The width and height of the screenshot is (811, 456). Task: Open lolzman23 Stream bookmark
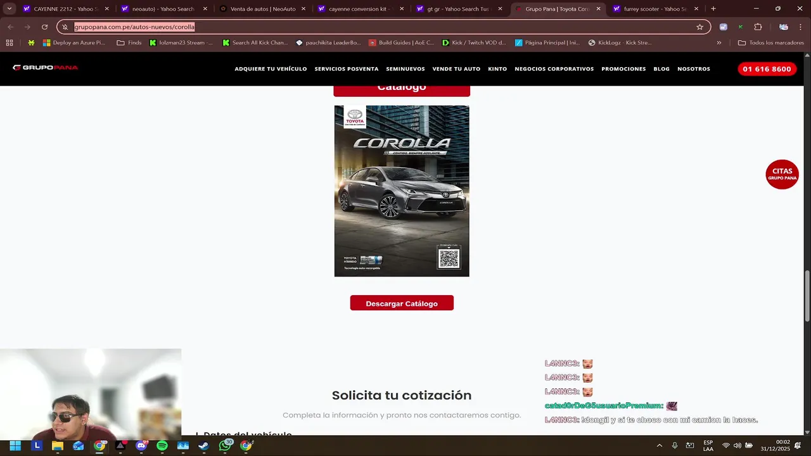point(181,43)
